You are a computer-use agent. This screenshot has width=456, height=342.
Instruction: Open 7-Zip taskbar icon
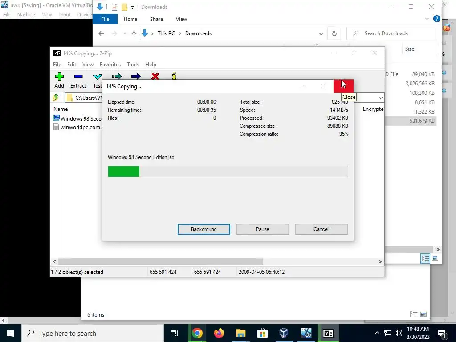328,333
